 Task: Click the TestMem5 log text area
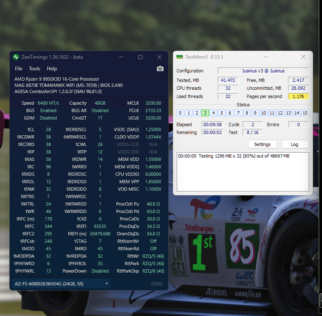243,172
